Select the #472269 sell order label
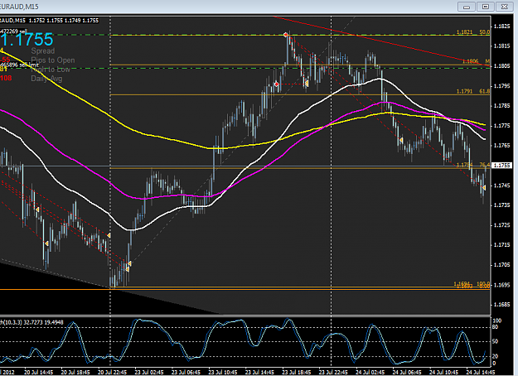The width and height of the screenshot is (518, 376). click(14, 31)
